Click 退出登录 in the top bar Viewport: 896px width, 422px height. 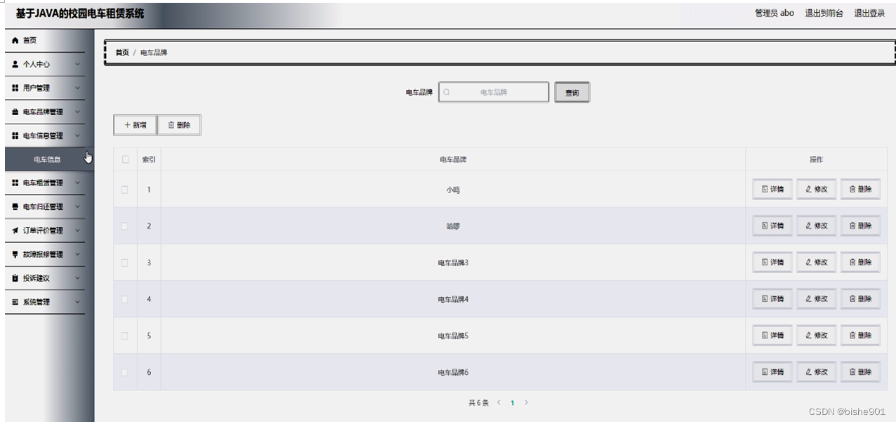point(869,13)
